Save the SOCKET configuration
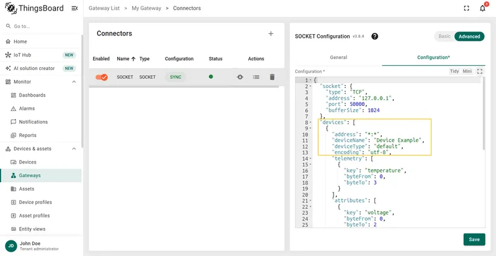Viewport: 496px width, 256px height. click(474, 239)
